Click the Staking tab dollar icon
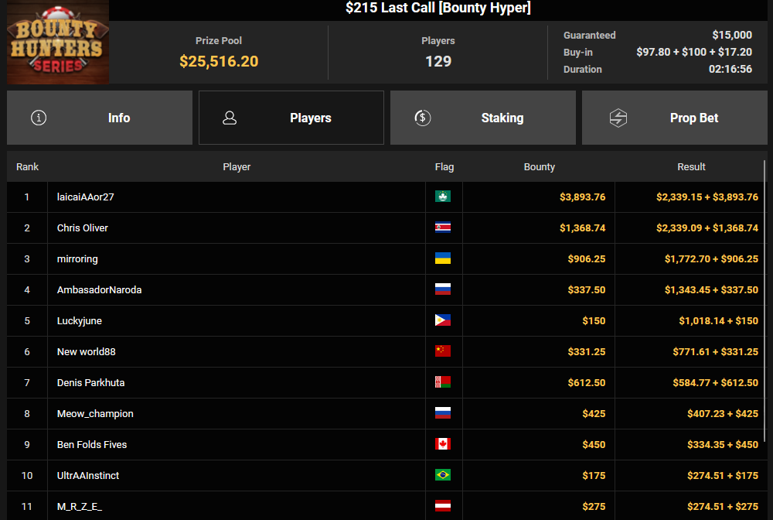This screenshot has height=520, width=773. [x=422, y=118]
